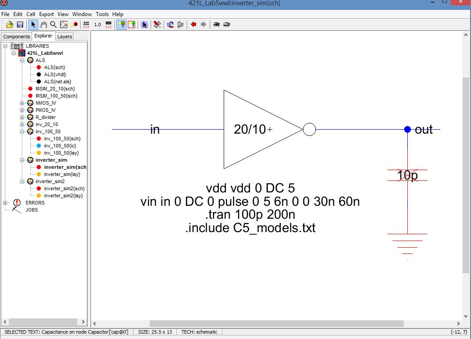
Task: Choose the Zoom magnifier tool
Action: [53, 25]
